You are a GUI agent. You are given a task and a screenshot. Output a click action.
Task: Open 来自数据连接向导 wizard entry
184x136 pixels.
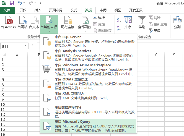89,112
